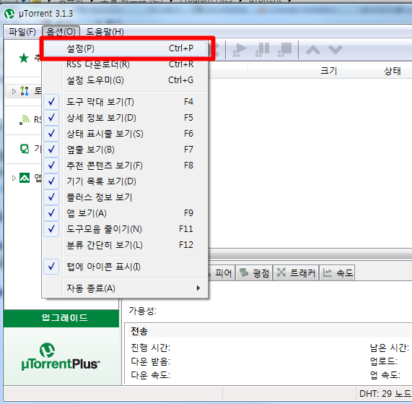Image resolution: width=412 pixels, height=404 pixels.
Task: Click move up queue arrow icon
Action: (x=313, y=49)
